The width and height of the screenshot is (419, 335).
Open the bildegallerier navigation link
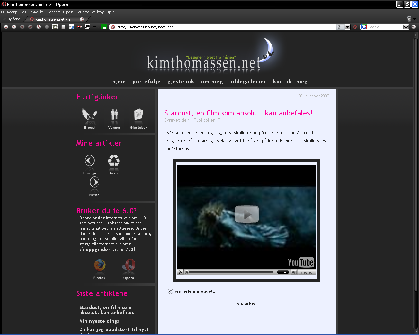pos(248,82)
